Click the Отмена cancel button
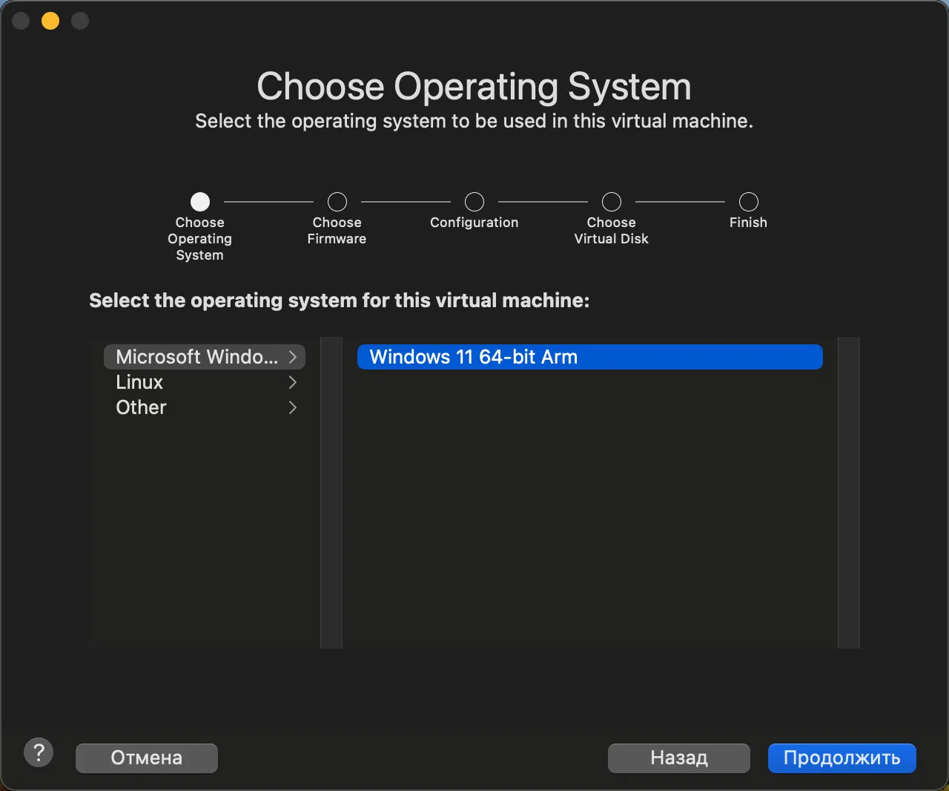 (147, 758)
